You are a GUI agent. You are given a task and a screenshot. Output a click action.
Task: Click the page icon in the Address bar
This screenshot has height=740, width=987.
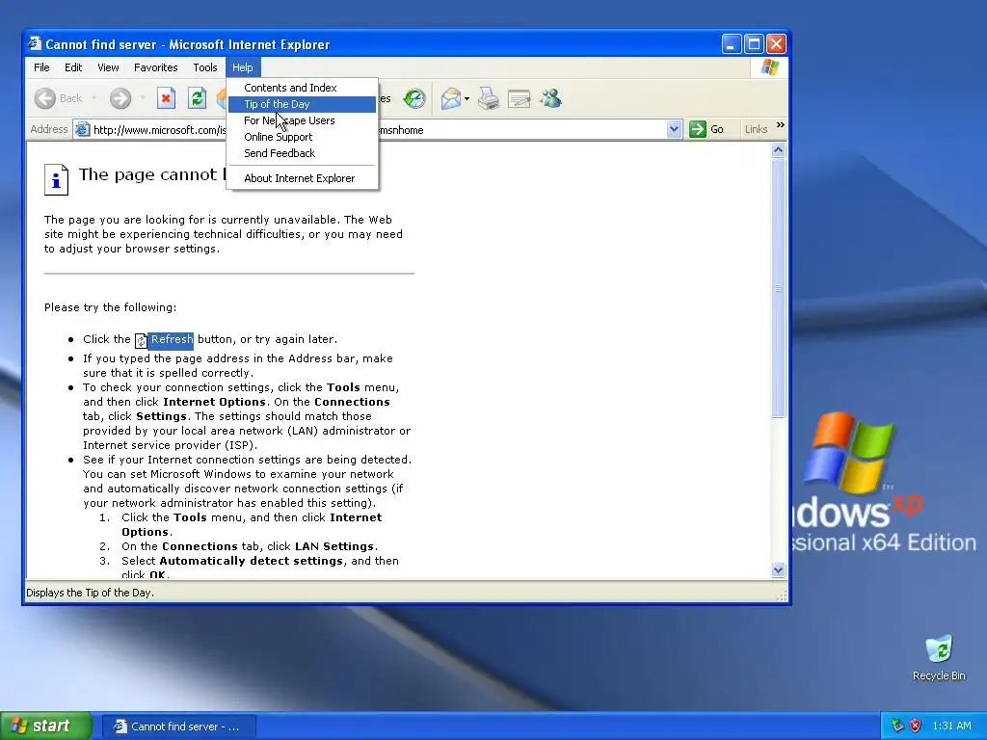pyautogui.click(x=82, y=130)
